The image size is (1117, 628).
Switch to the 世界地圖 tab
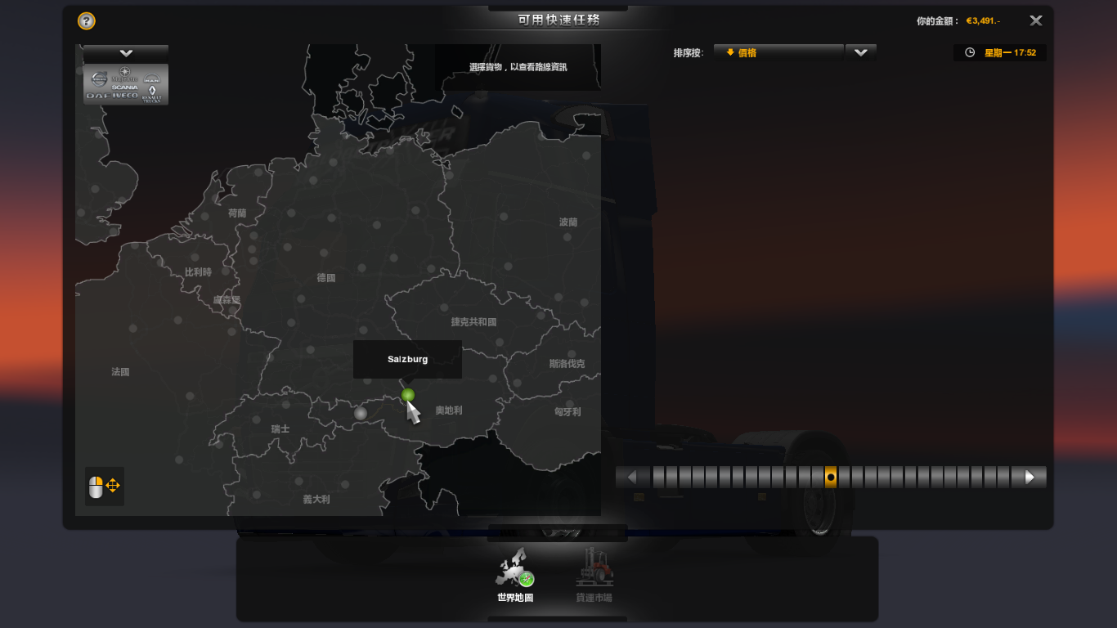pyautogui.click(x=515, y=576)
